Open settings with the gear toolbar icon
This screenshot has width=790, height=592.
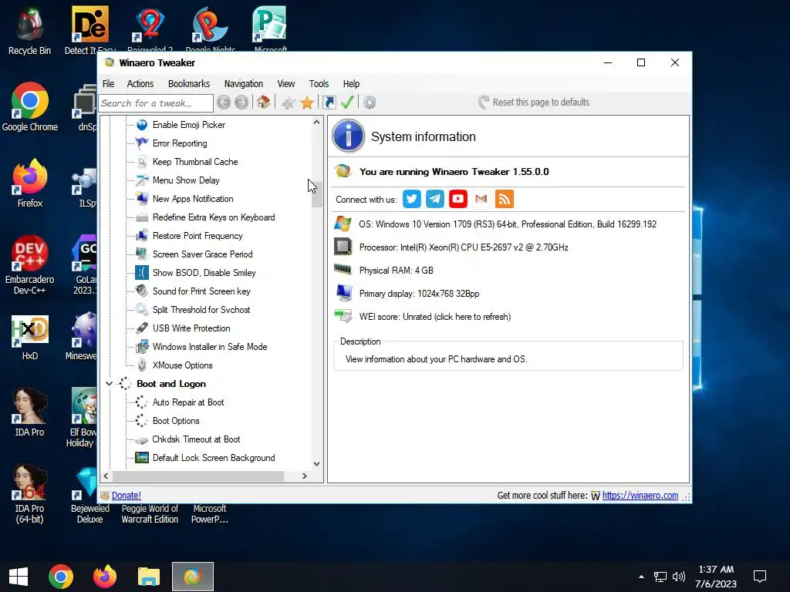tap(370, 103)
